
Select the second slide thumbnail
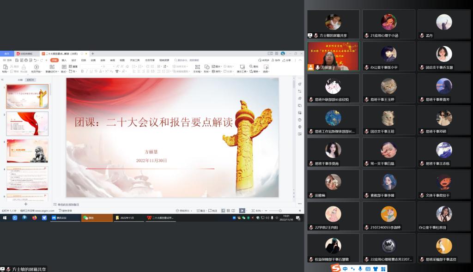27,123
